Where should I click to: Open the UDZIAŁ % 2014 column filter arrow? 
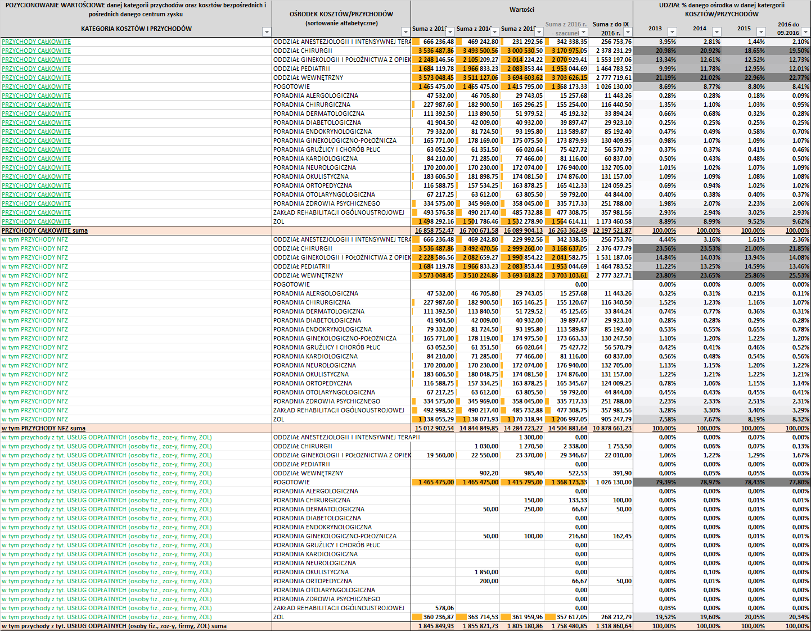(717, 32)
